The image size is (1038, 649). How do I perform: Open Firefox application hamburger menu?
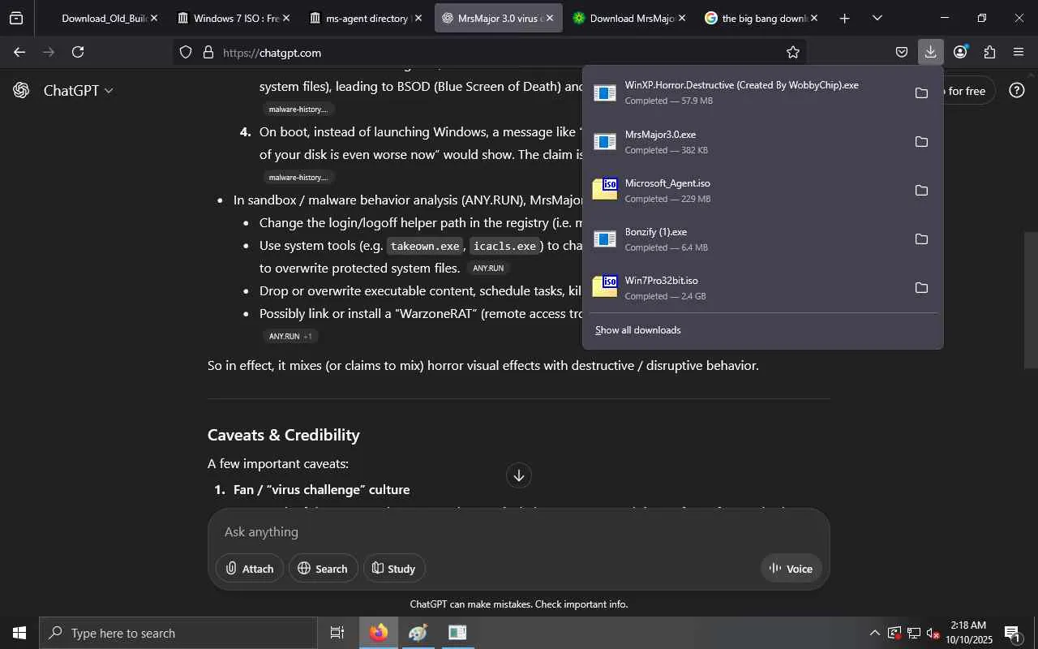click(x=1019, y=53)
